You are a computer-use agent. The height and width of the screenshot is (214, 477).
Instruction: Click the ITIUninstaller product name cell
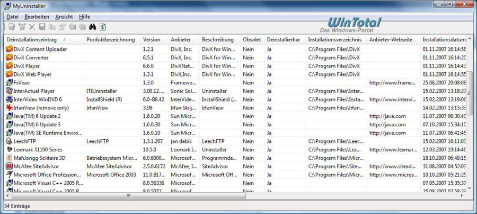[102, 91]
